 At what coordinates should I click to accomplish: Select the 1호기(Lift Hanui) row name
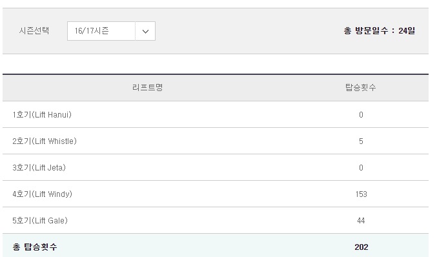[42, 114]
